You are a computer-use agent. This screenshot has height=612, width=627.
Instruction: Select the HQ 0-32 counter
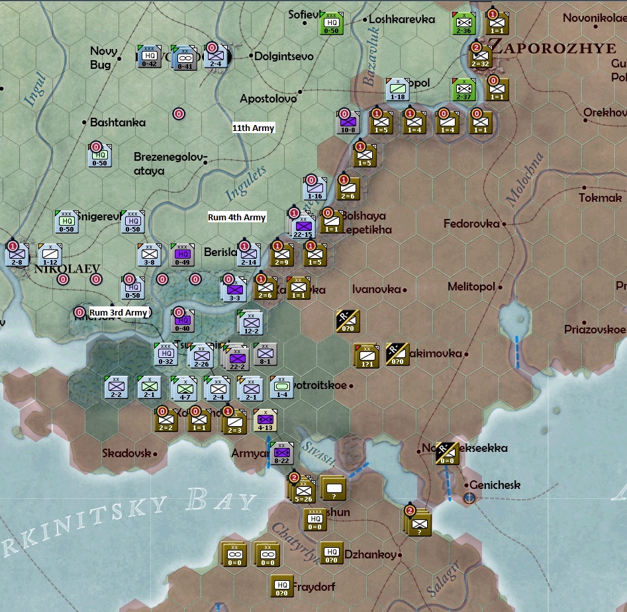coord(166,355)
